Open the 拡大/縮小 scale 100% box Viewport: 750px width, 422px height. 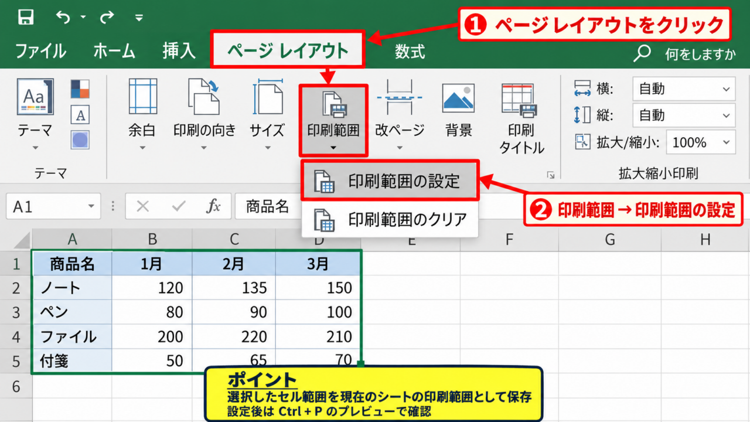tap(701, 142)
